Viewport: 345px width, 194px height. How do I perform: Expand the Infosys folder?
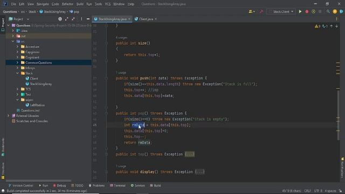17,68
